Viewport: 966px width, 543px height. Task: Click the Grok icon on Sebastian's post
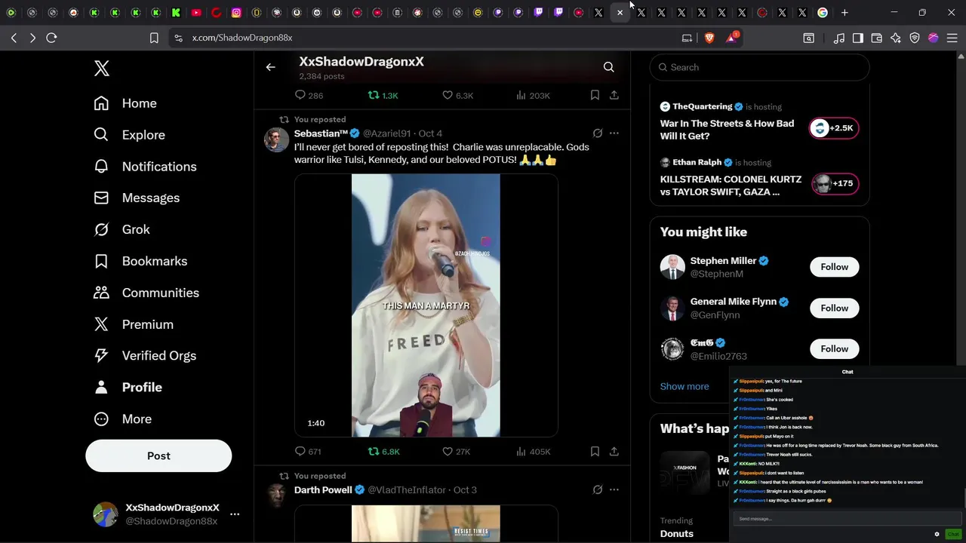597,133
